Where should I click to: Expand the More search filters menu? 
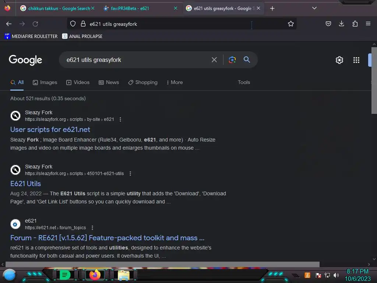(175, 82)
